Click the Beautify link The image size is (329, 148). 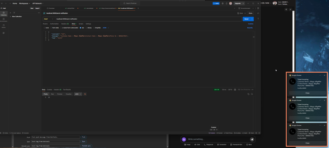250,28
